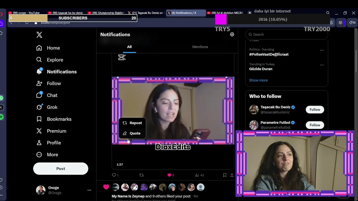Switch to ovzge - YouTube browser tab
The height and width of the screenshot is (201, 358).
click(27, 13)
